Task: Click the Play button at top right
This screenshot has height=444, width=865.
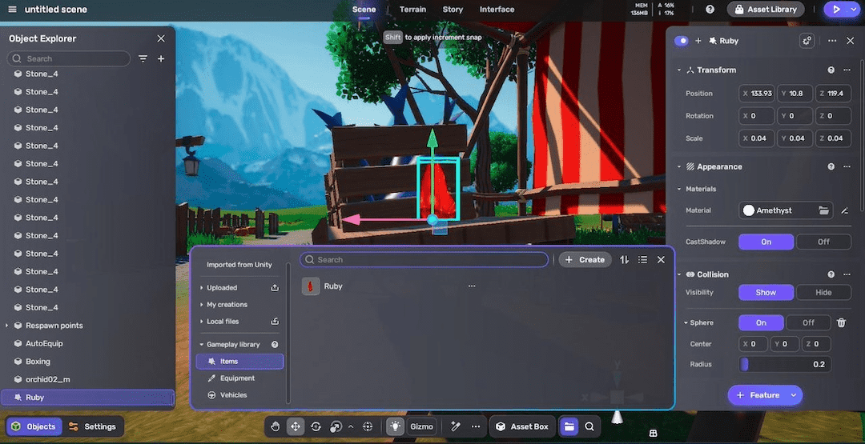Action: 836,10
